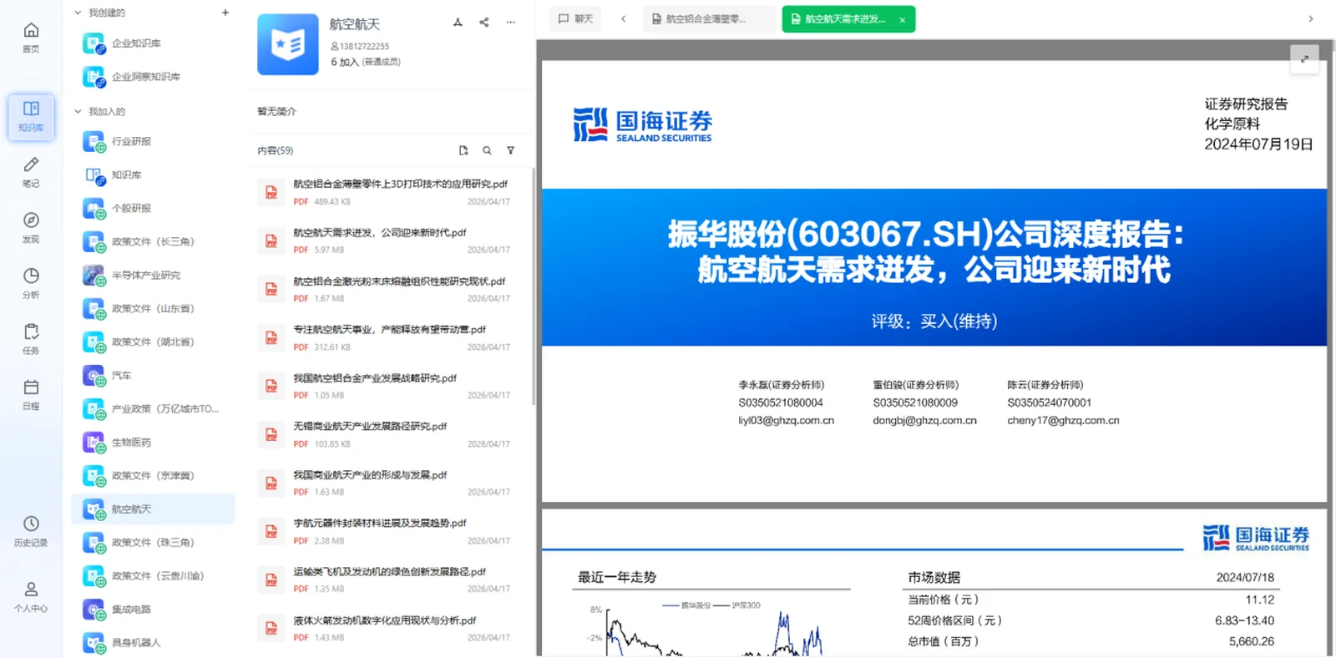Expand the document viewer to fullscreen
1336x658 pixels.
(x=1304, y=58)
